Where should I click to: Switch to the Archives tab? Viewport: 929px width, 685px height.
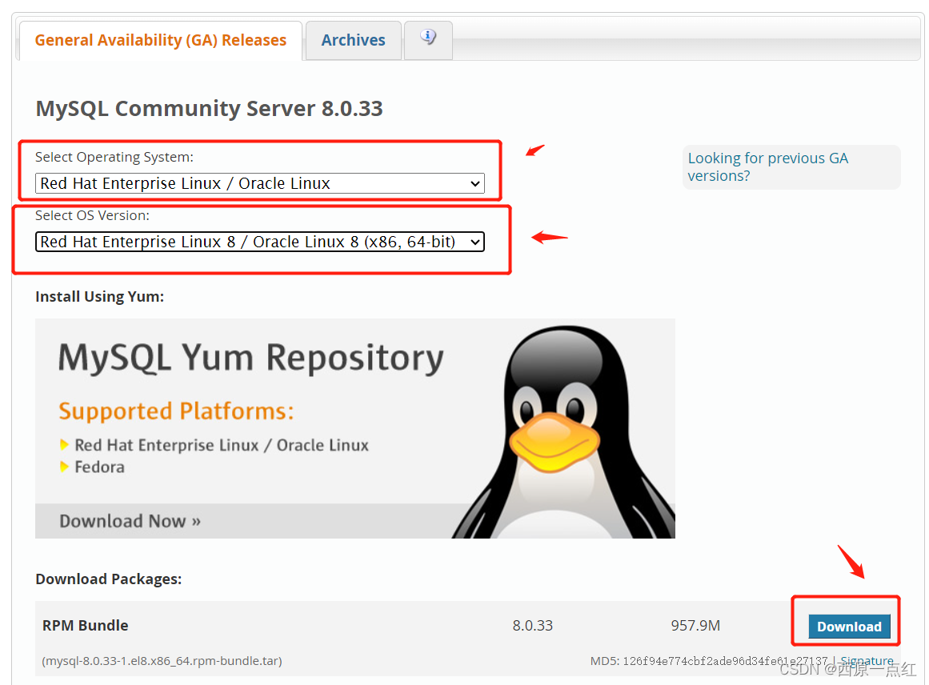[353, 40]
